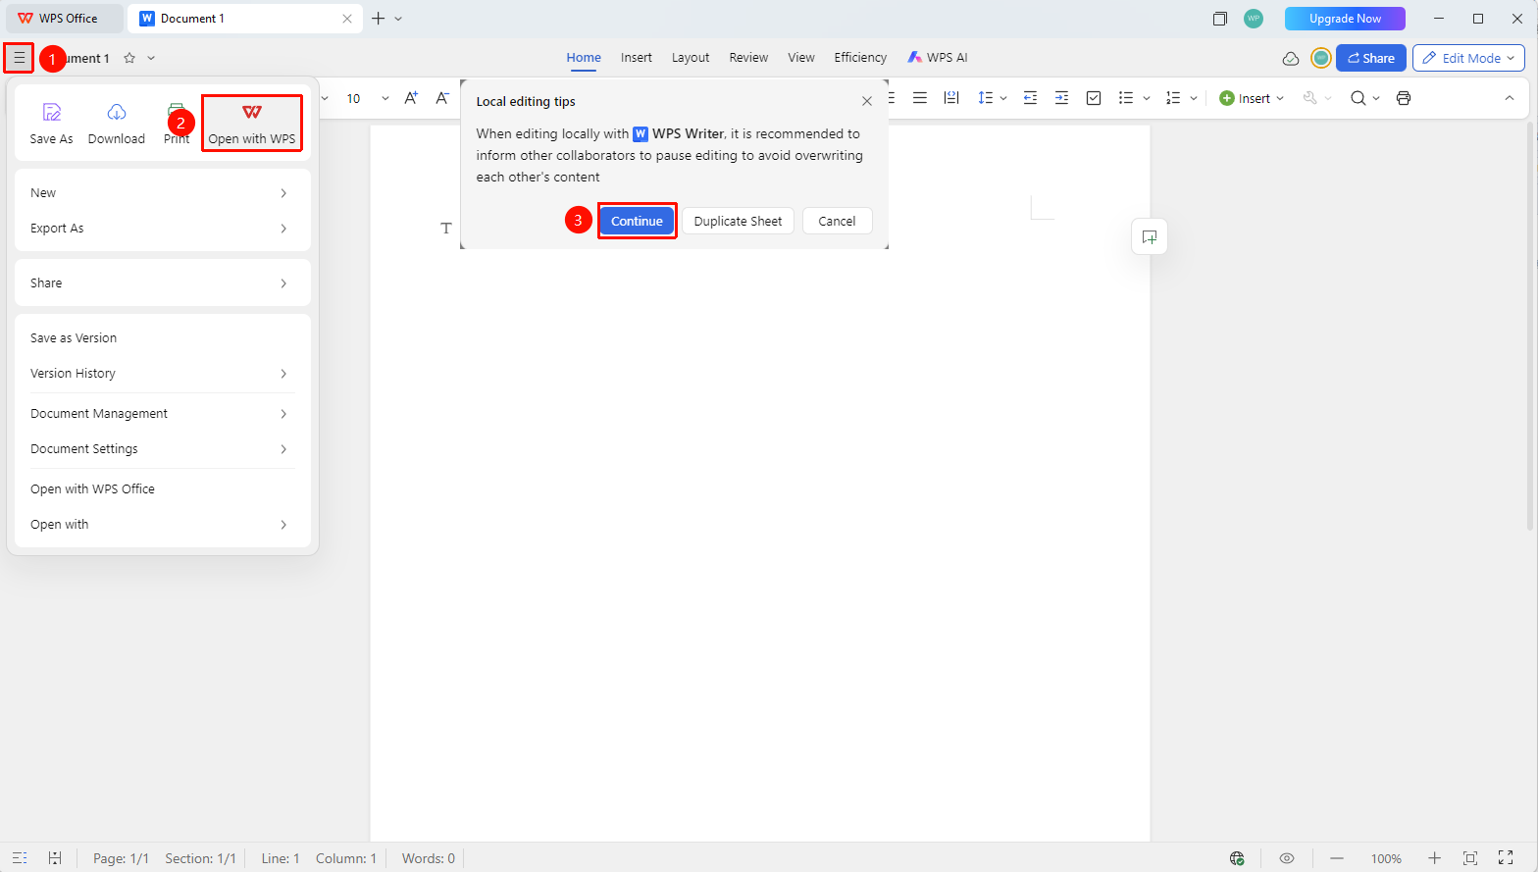
Task: Click the toolbar printer icon
Action: click(1404, 98)
